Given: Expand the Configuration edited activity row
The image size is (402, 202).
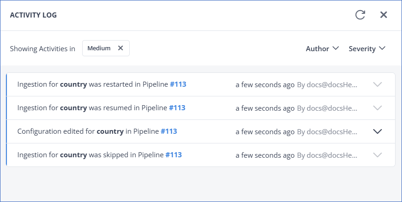Looking at the screenshot, I should point(378,131).
